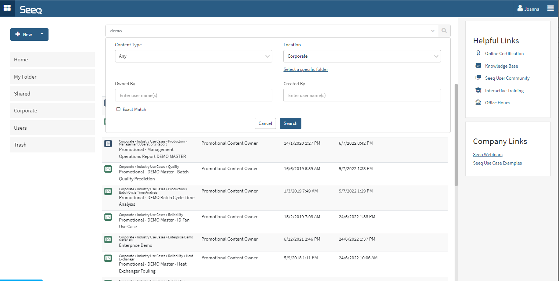Open Promotional - Management Operations Report DEMO MASTER
Screen dimensions: 559x281
153,153
